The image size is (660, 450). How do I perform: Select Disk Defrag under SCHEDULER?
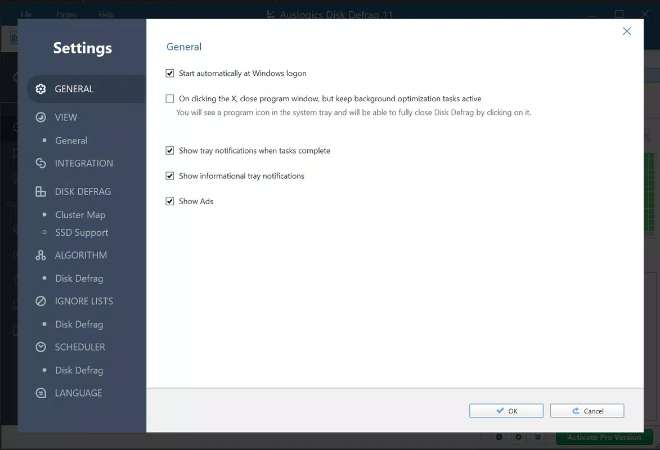(79, 370)
